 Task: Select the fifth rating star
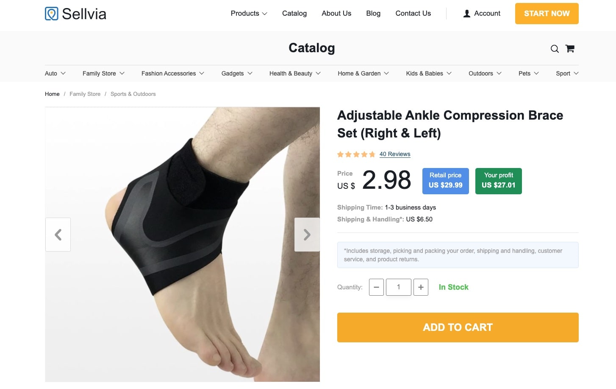pos(372,154)
